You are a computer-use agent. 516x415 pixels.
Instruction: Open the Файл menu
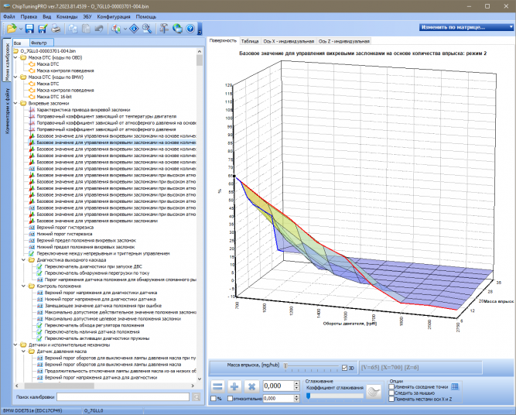9,16
